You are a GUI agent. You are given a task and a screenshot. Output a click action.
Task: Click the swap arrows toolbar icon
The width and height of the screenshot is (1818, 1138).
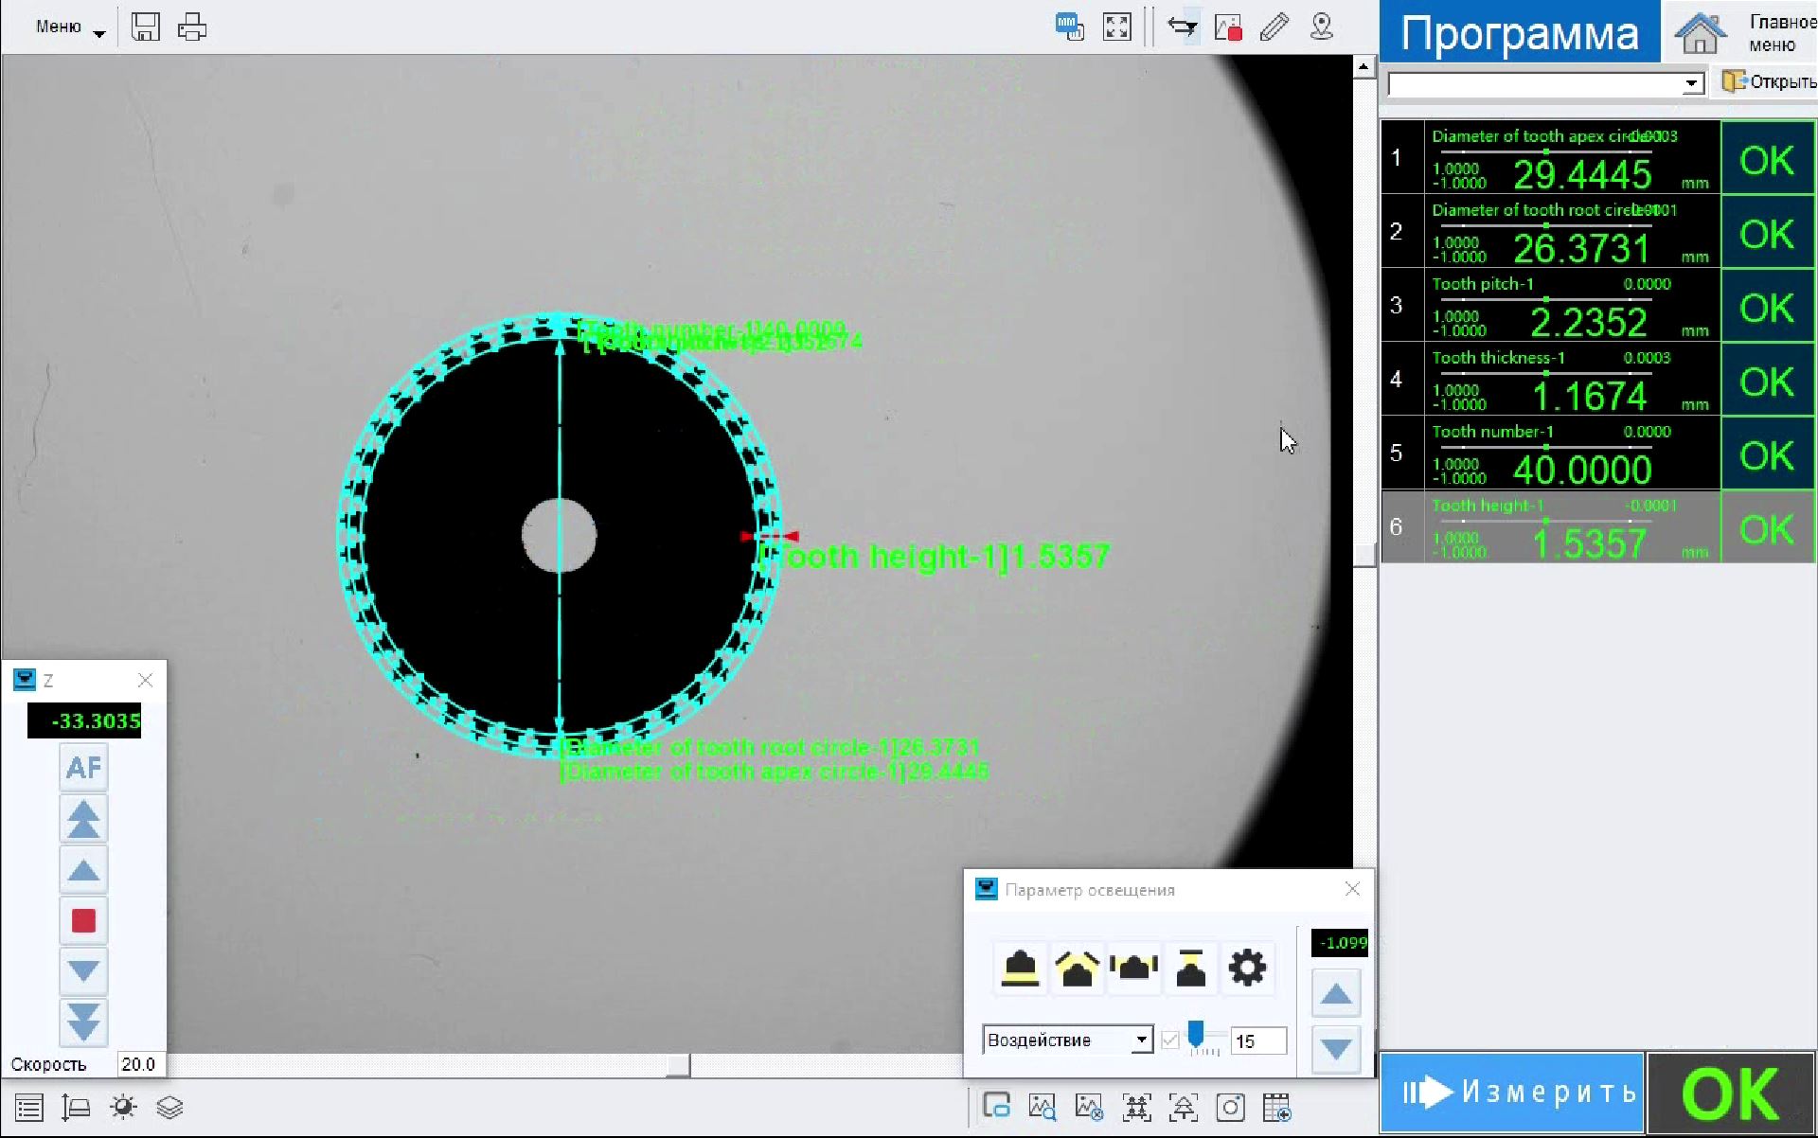click(1182, 27)
